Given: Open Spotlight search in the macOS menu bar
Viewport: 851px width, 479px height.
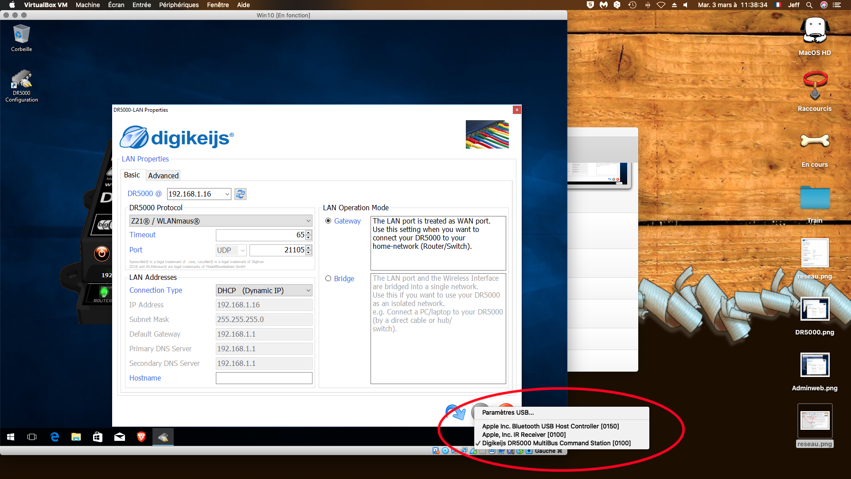Looking at the screenshot, I should [x=809, y=5].
